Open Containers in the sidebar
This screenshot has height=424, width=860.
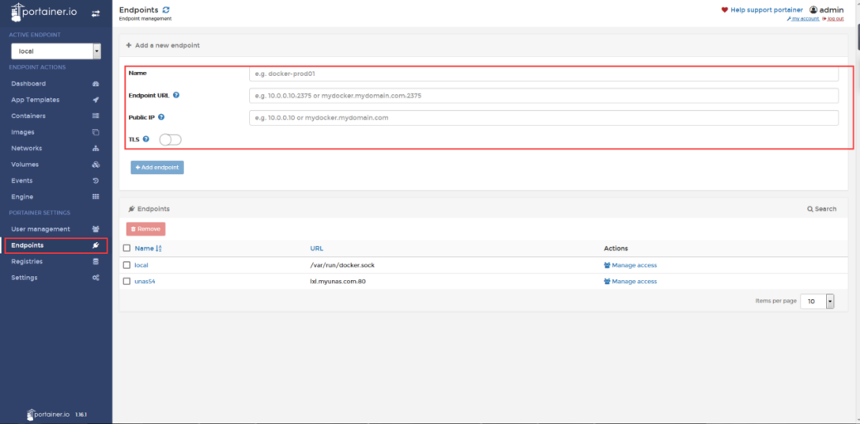click(28, 116)
